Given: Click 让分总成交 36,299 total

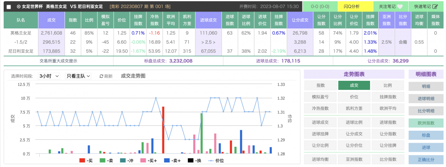Looking at the screenshot, I should coord(388,61).
